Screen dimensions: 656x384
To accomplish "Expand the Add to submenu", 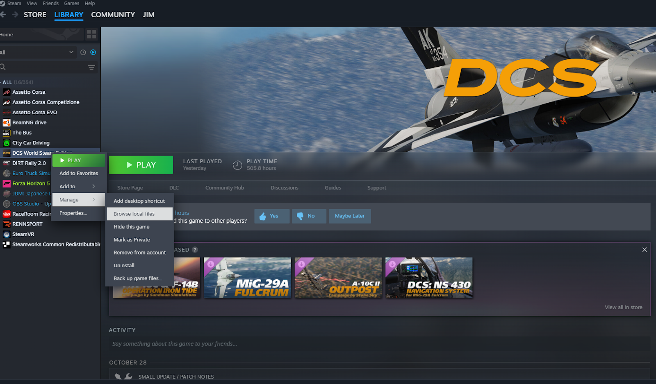I will 79,187.
